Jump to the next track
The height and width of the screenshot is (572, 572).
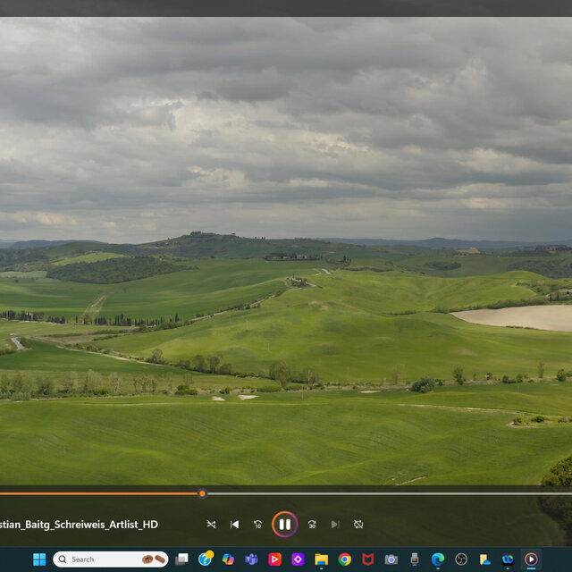point(335,525)
